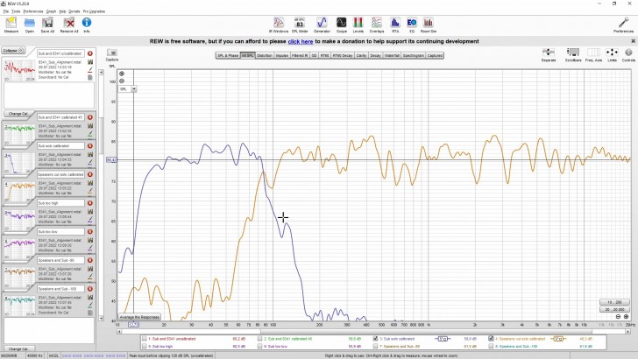Select the 'Speakers cut solo calibrated' thumbnail
This screenshot has width=638, height=359.
pyautogui.click(x=18, y=193)
